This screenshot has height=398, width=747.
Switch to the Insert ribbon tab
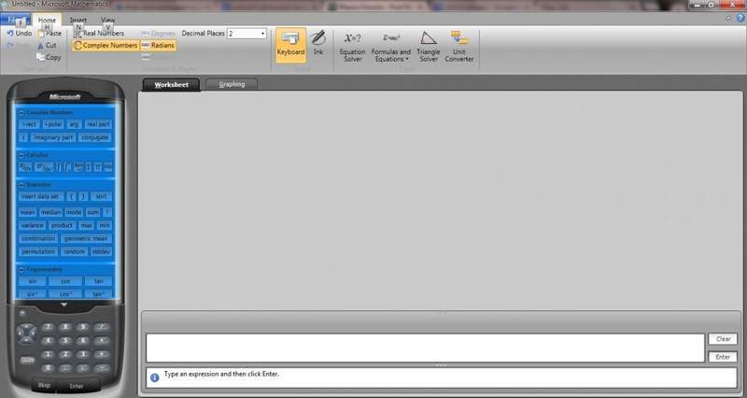point(78,20)
